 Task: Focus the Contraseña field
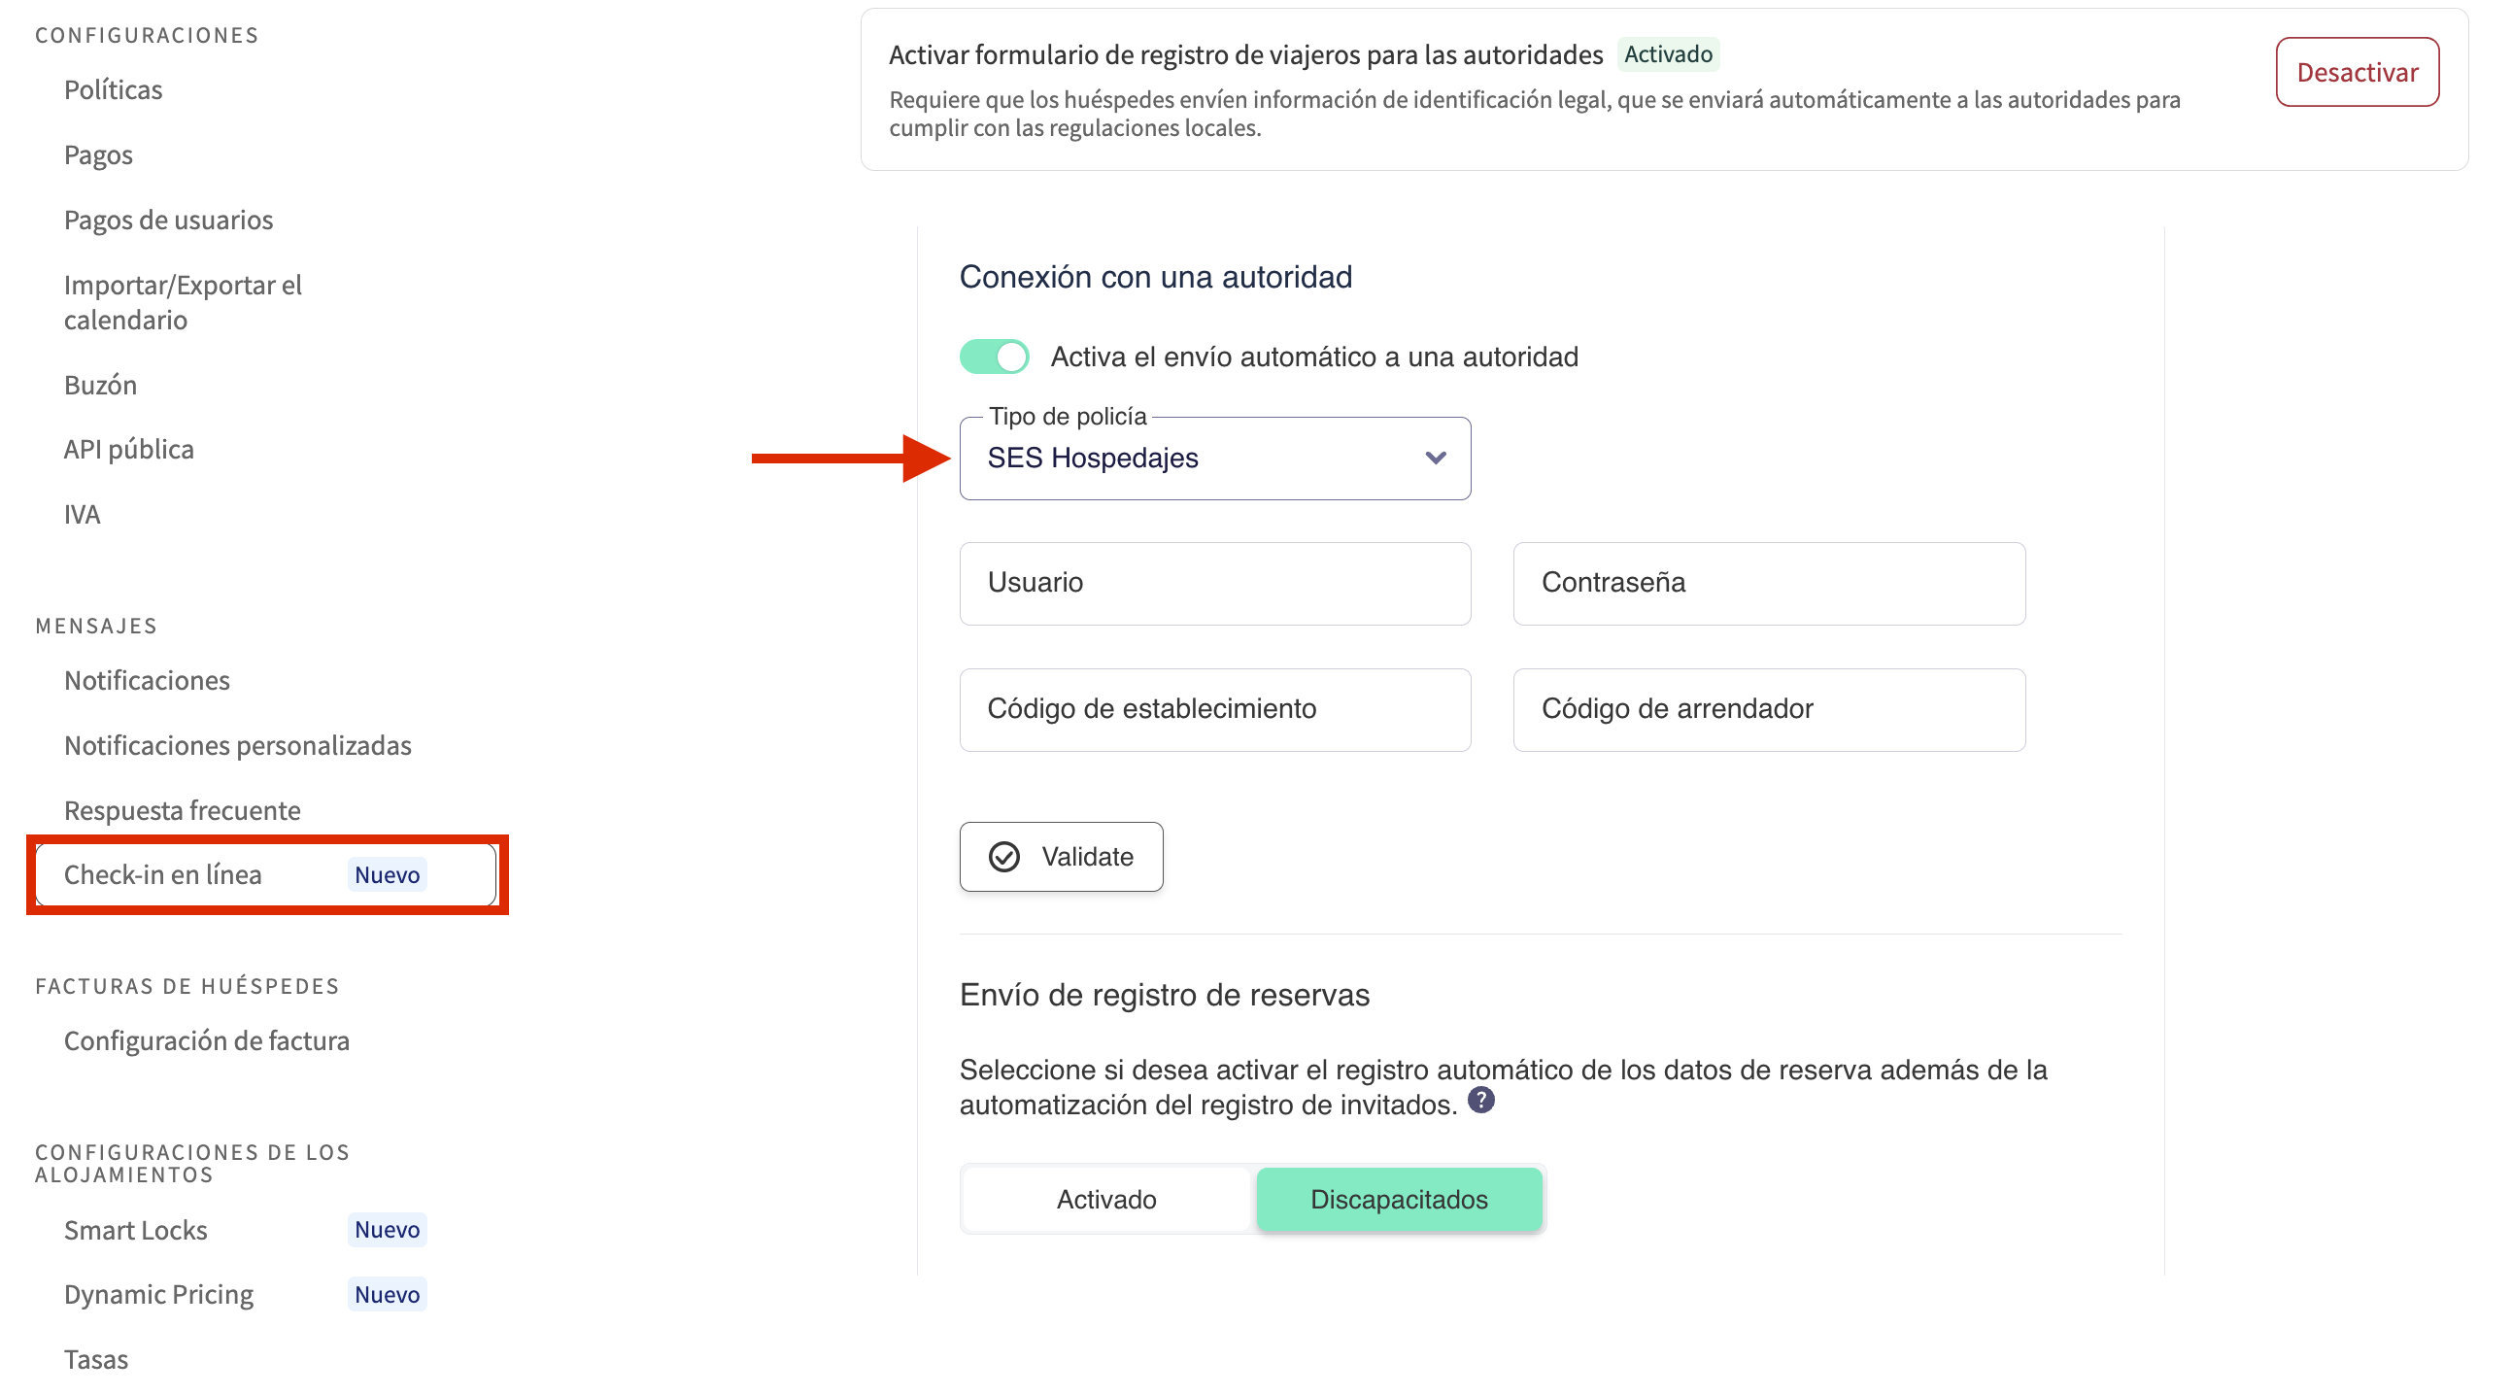click(x=1768, y=584)
